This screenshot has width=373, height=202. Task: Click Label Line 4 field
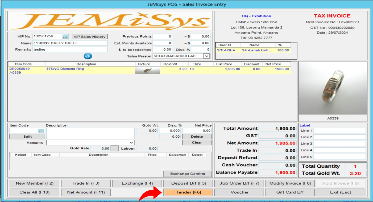coord(339,150)
